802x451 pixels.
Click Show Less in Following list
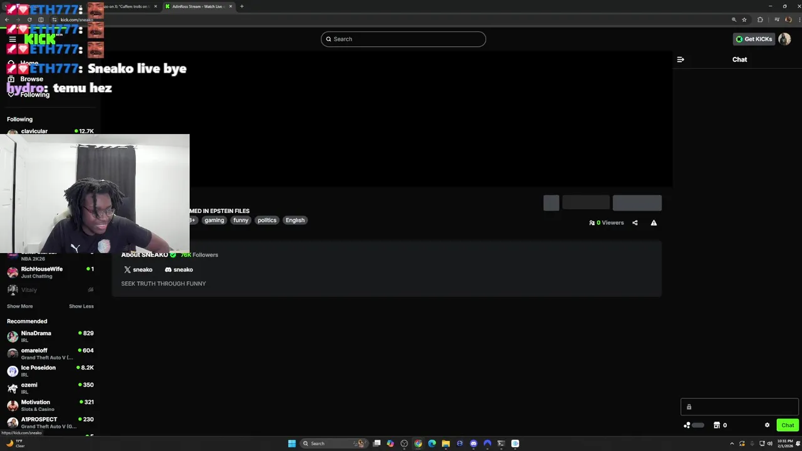coord(81,306)
